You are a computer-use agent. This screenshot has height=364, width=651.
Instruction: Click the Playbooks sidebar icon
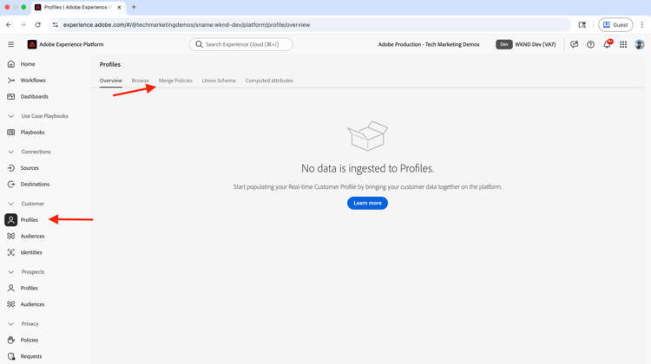pyautogui.click(x=11, y=133)
